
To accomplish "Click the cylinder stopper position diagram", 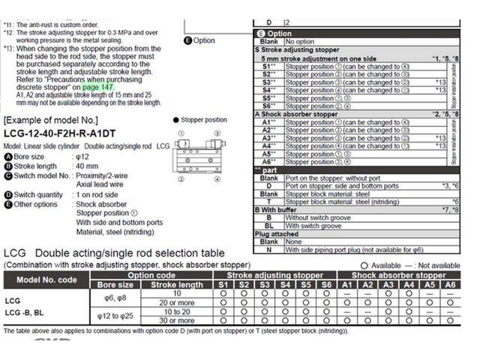I will click(199, 157).
